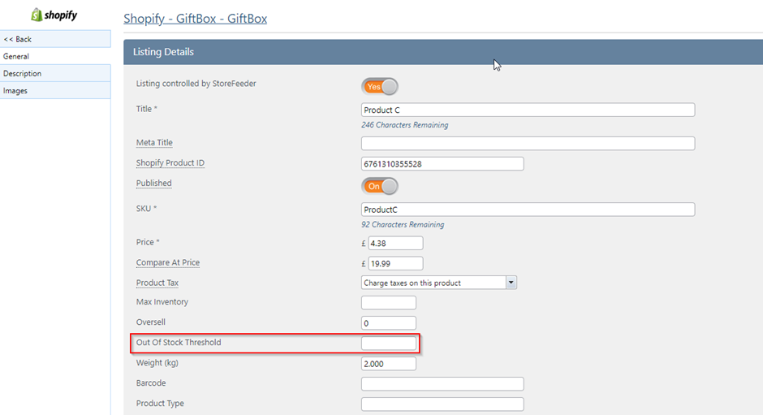
Task: Click the Barcode input field
Action: pyautogui.click(x=442, y=384)
